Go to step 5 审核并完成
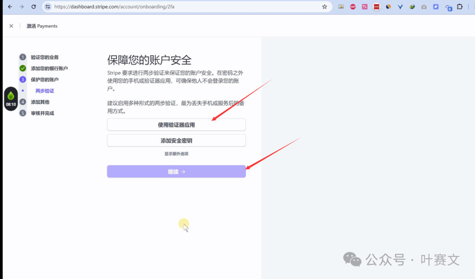The height and width of the screenshot is (279, 475). coord(42,113)
